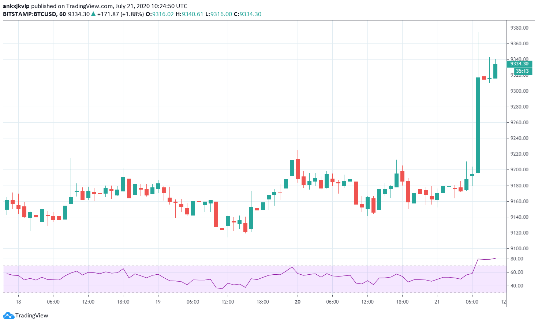Click the publisher name ankxjkvip
Screen dimensions: 538x324
tap(16, 6)
